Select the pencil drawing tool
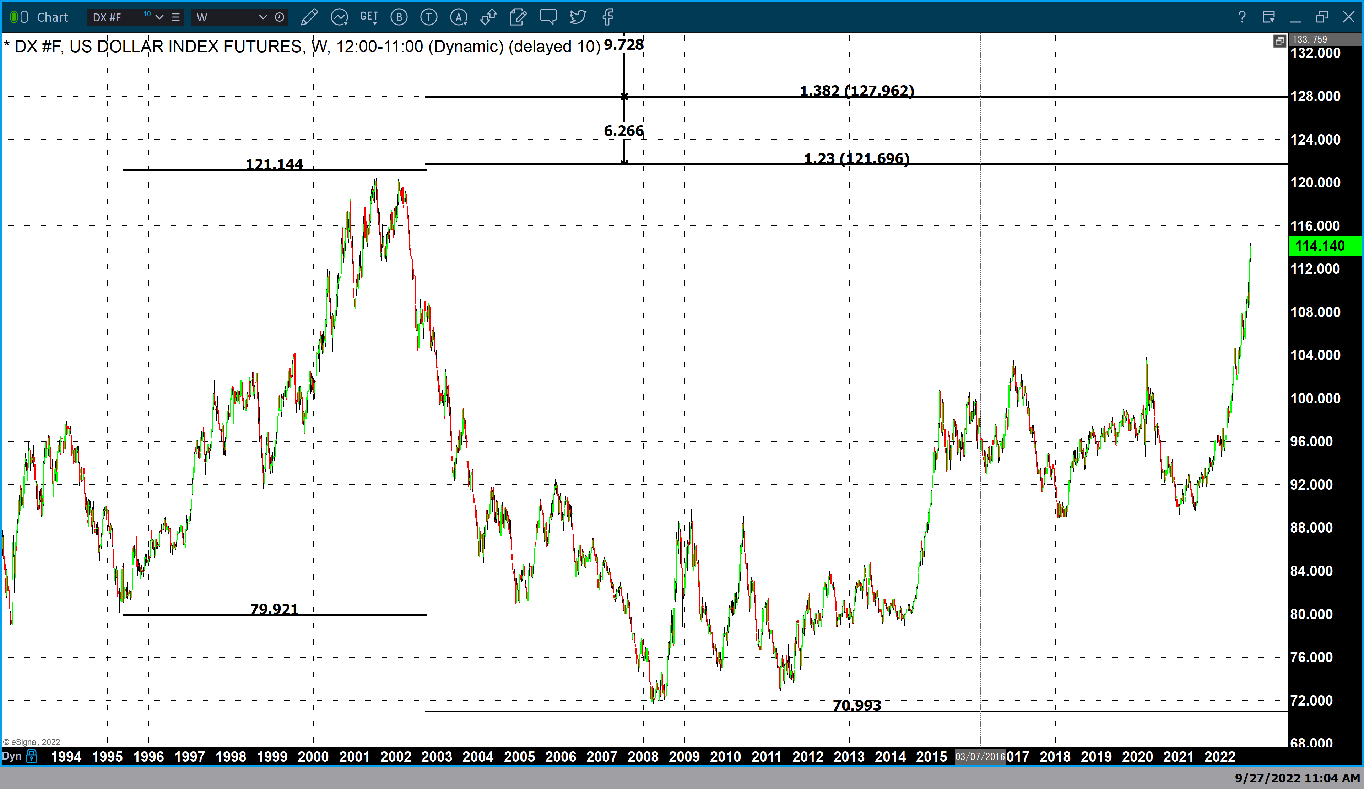This screenshot has height=789, width=1364. (x=309, y=17)
